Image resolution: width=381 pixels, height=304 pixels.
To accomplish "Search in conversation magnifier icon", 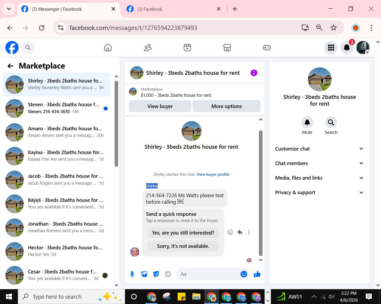I will tap(331, 122).
